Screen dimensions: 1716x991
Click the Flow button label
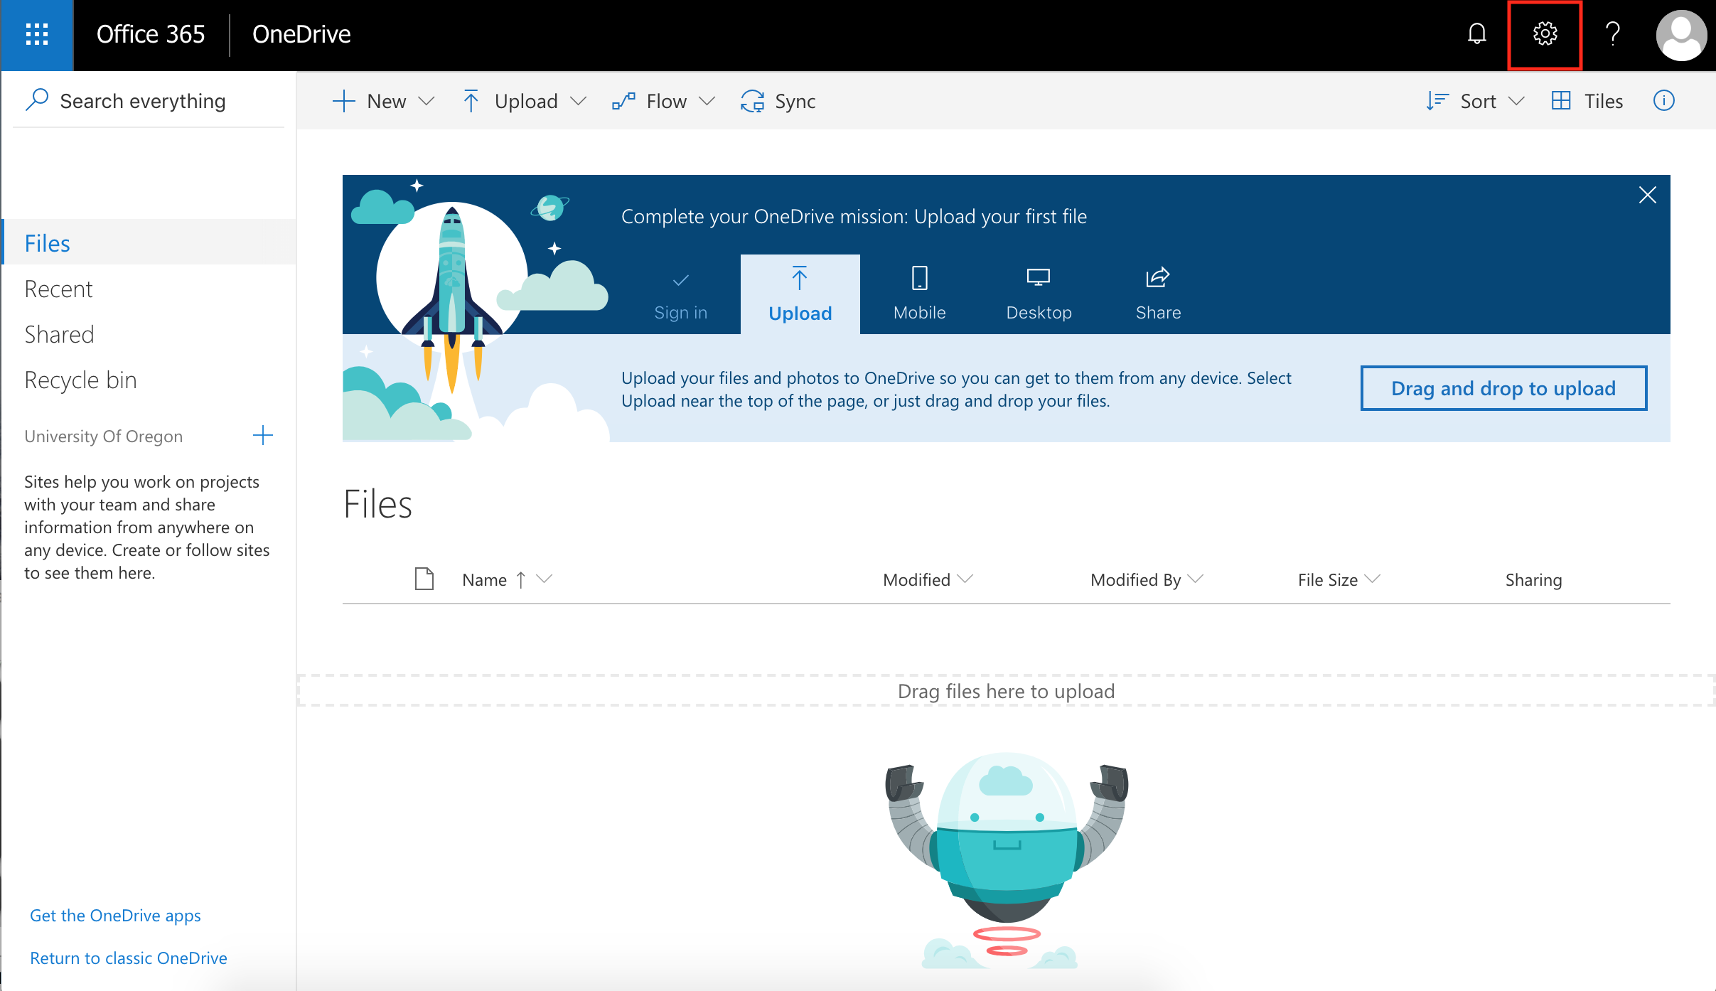pyautogui.click(x=667, y=102)
